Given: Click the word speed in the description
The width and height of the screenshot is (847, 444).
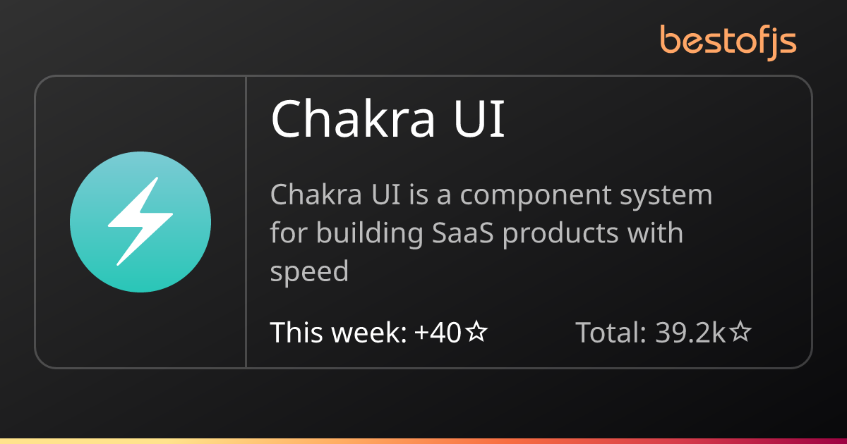Looking at the screenshot, I should point(309,272).
